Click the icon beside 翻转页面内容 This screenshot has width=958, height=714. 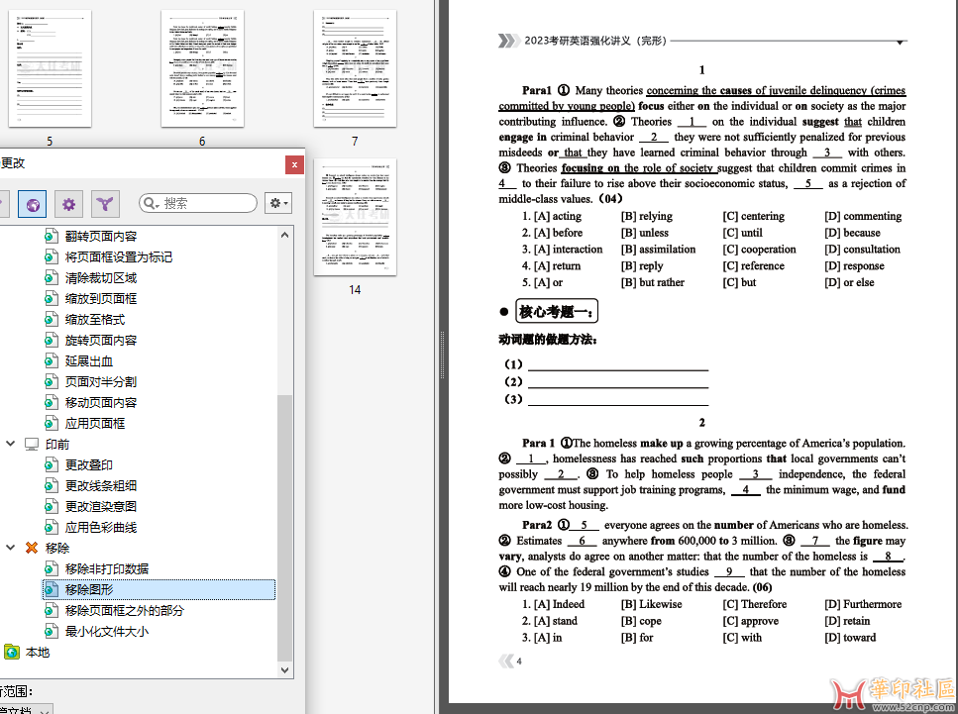(52, 237)
